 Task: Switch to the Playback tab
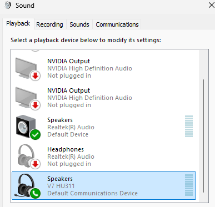point(18,23)
